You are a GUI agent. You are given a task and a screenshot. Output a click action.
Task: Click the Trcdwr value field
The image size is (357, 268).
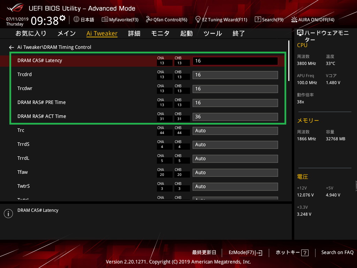pos(235,89)
